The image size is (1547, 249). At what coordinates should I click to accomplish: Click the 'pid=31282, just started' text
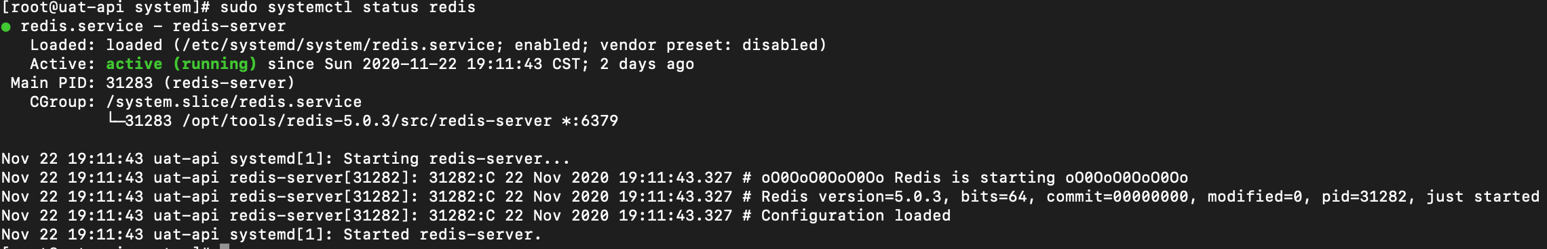point(1431,196)
